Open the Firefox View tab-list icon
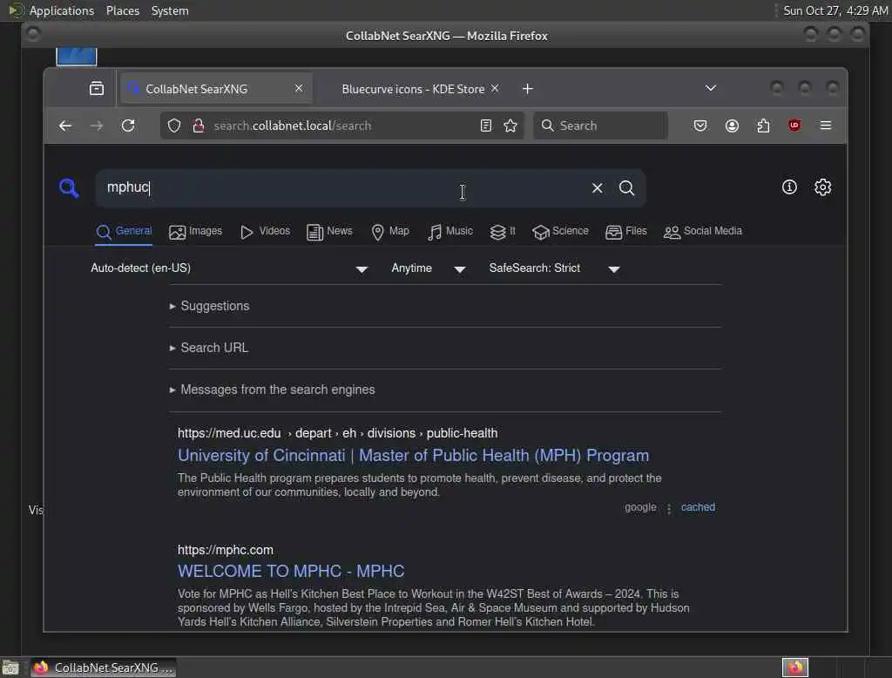The width and height of the screenshot is (892, 678). coord(97,89)
